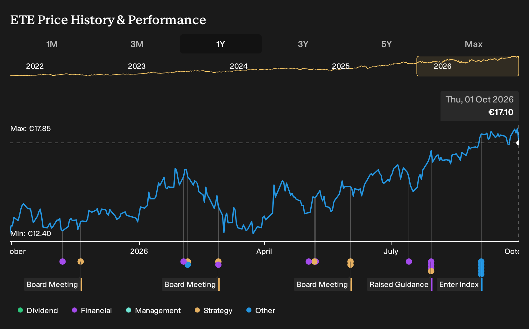
Task: Open the Enter Index event label
Action: [x=460, y=284]
